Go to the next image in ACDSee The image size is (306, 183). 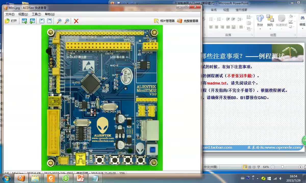pyautogui.click(x=32, y=21)
